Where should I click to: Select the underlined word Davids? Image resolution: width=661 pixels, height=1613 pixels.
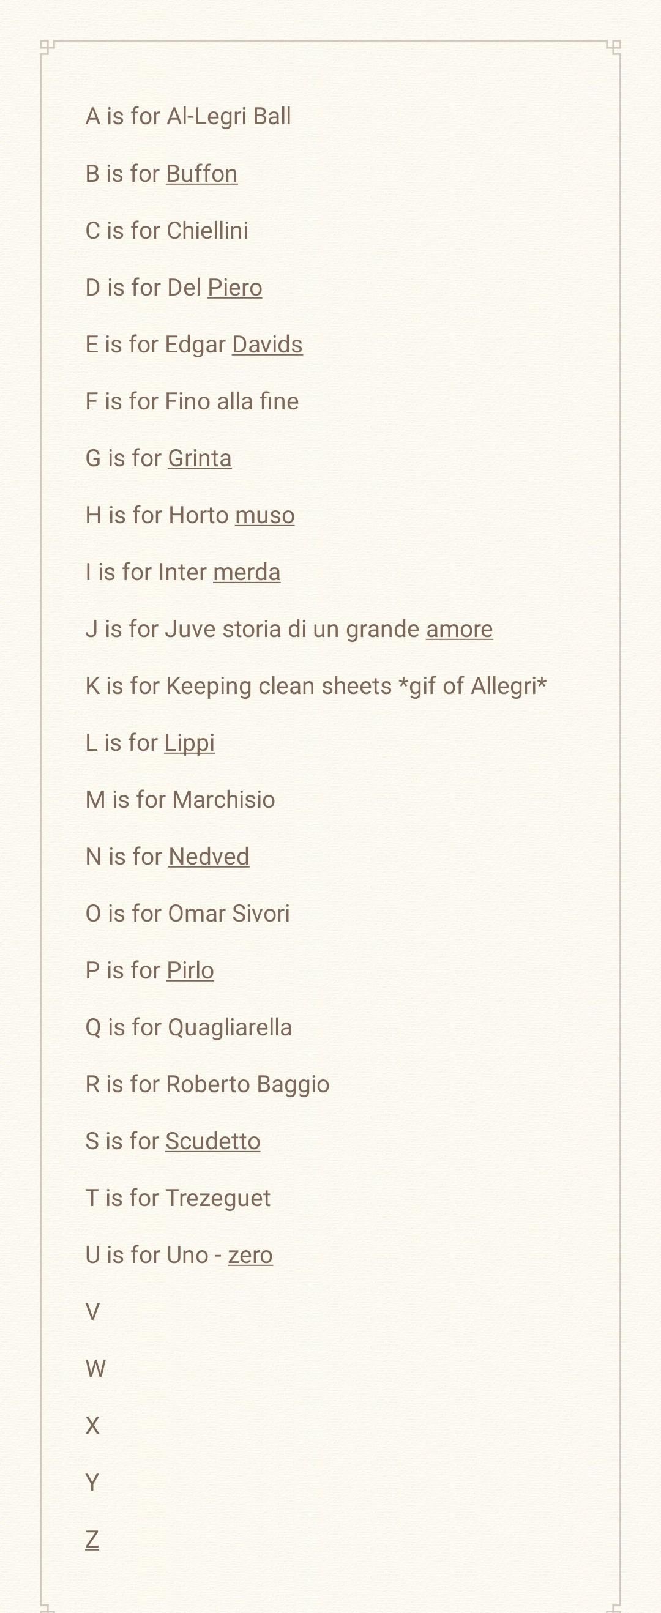267,345
